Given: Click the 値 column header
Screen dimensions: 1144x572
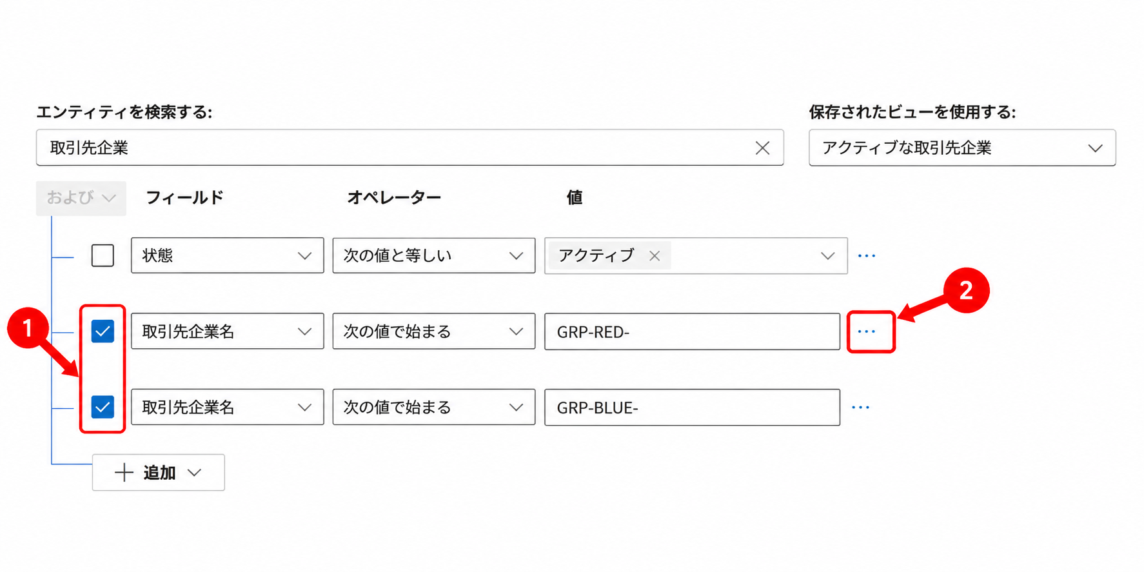Looking at the screenshot, I should coord(575,197).
